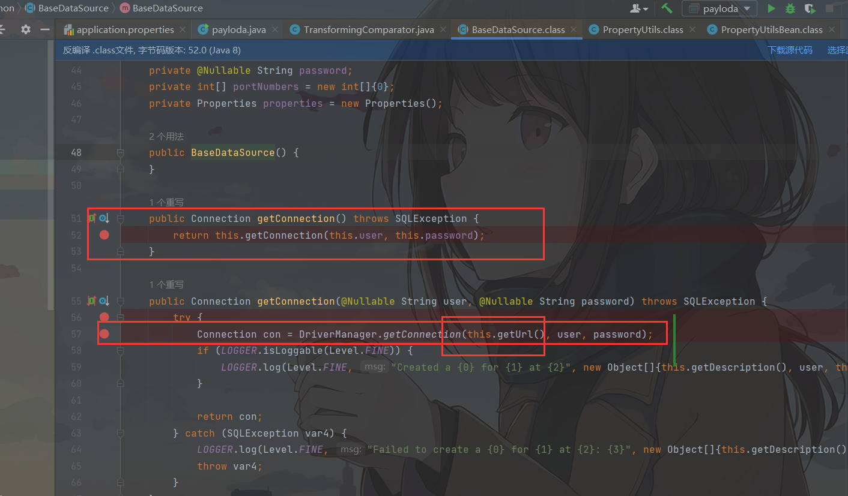Fold the getConnection method at line 51
Image resolution: width=848 pixels, height=496 pixels.
click(120, 219)
